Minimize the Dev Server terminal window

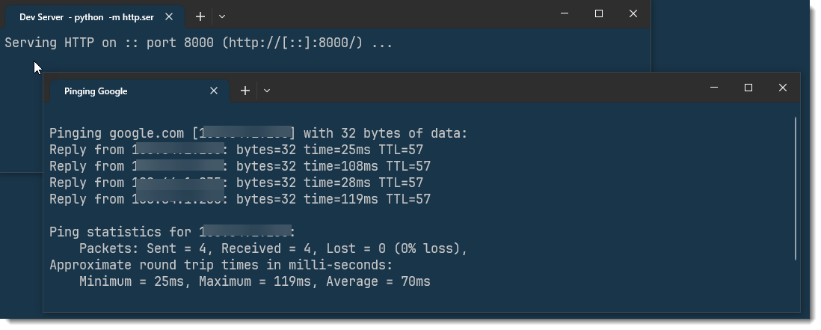(x=565, y=13)
